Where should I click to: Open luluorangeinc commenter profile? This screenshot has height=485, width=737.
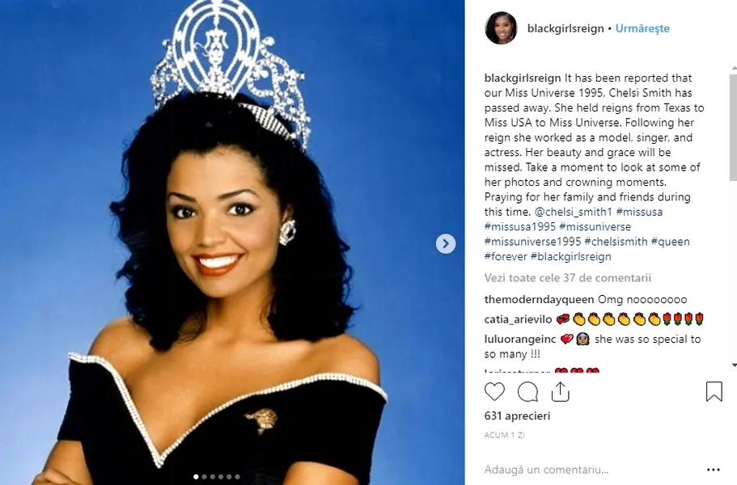point(520,339)
